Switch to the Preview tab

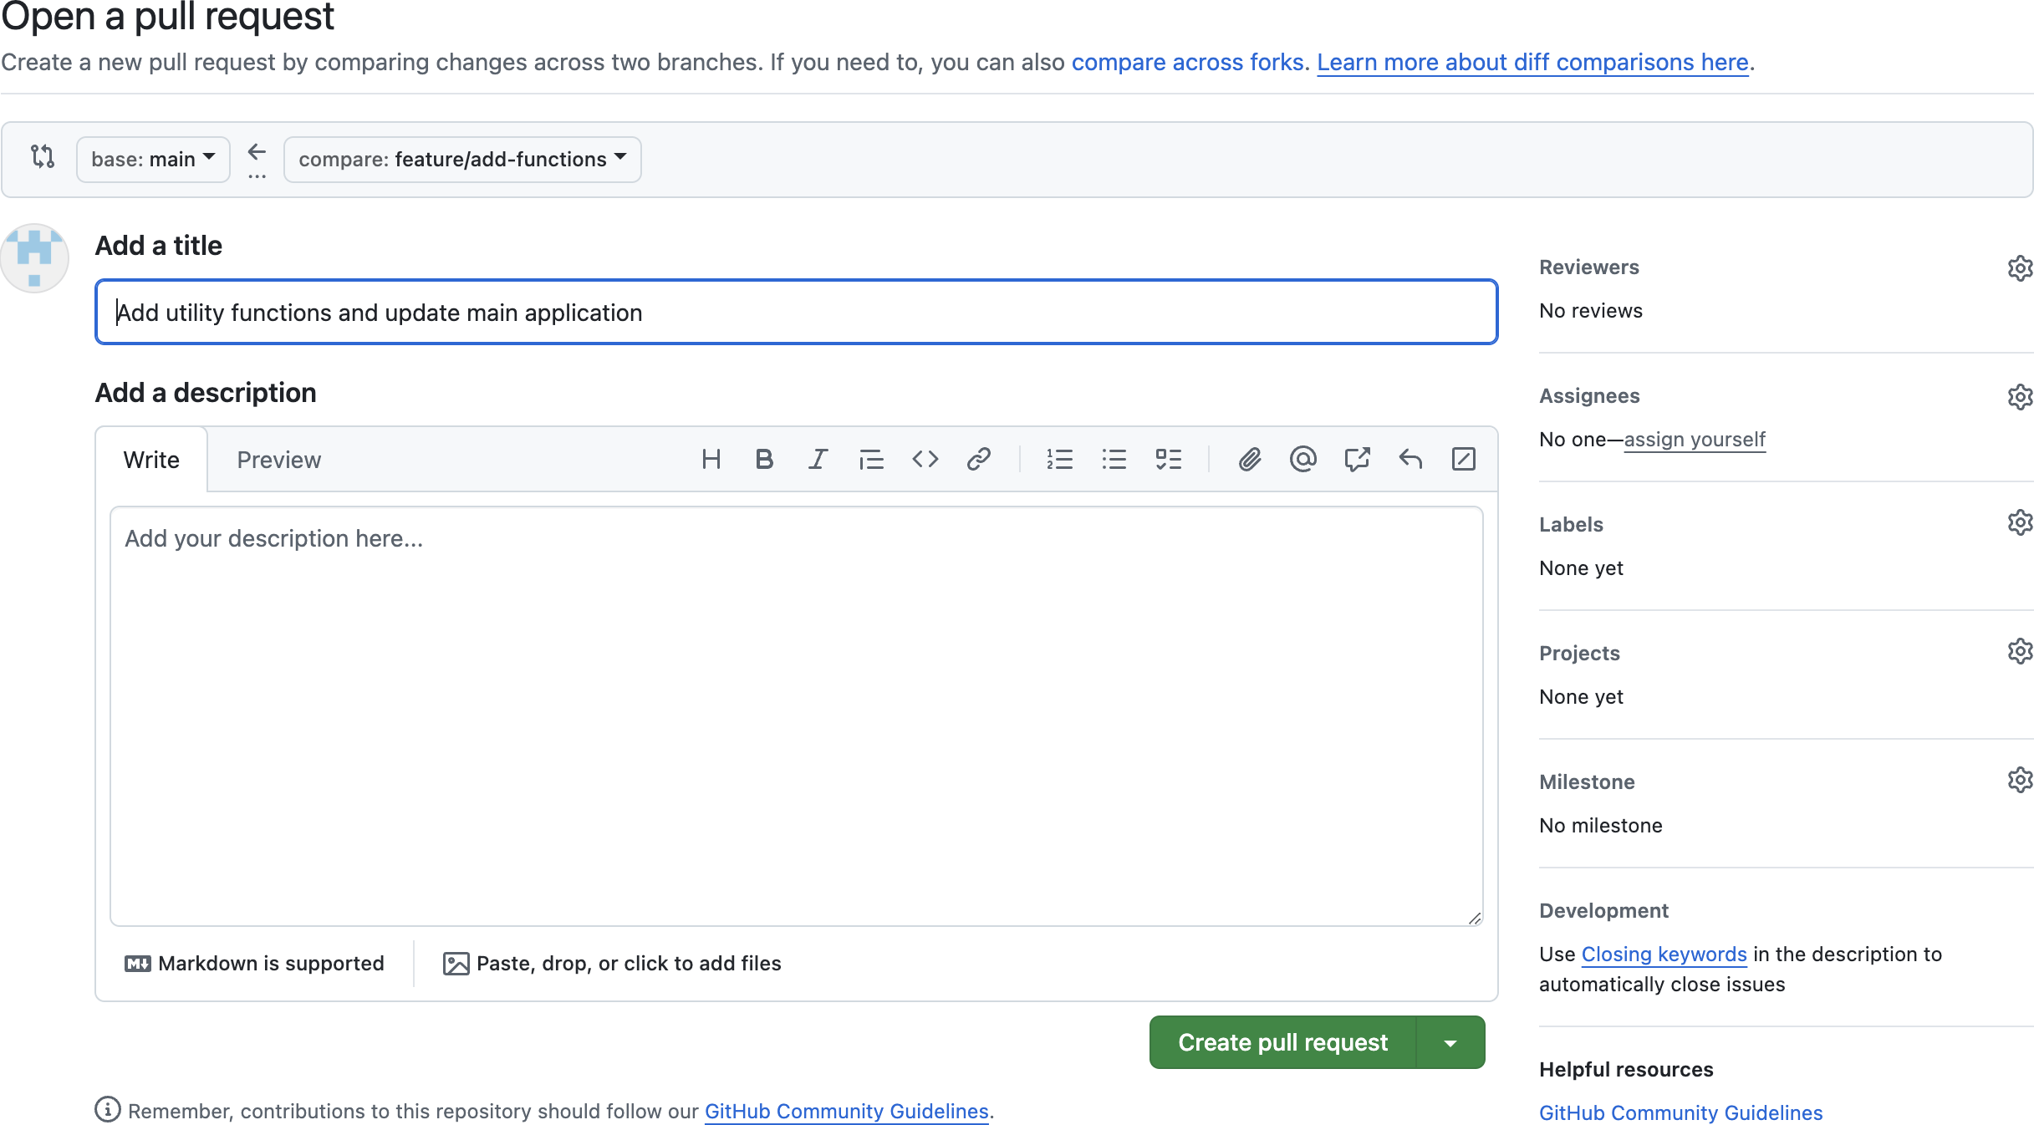tap(278, 460)
